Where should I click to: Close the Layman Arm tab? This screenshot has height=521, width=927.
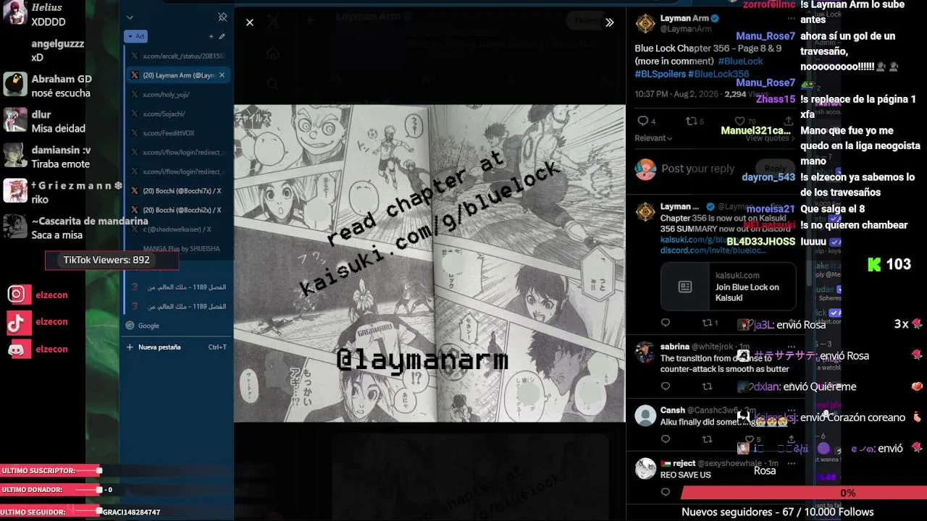point(222,75)
